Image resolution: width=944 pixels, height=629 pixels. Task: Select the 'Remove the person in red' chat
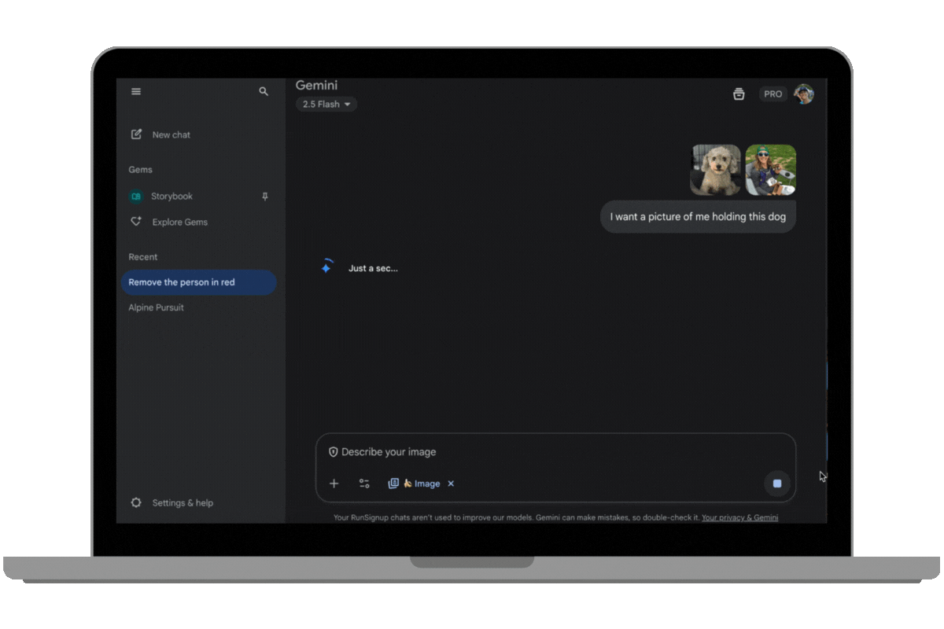[x=198, y=282]
